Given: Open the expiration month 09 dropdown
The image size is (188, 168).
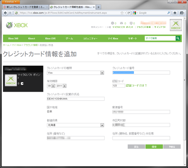Looking at the screenshot, I should [51, 86].
